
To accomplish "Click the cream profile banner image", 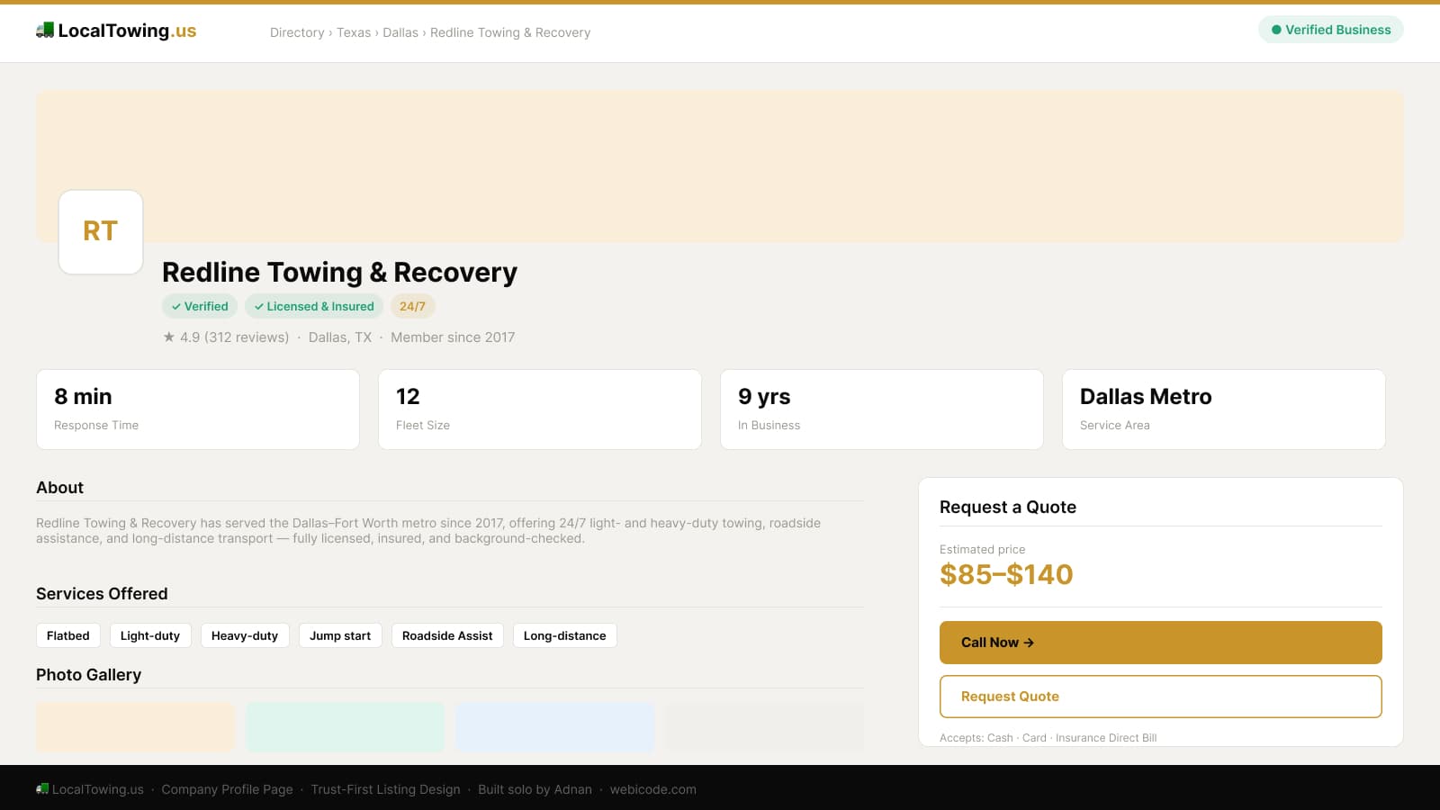I will (720, 166).
